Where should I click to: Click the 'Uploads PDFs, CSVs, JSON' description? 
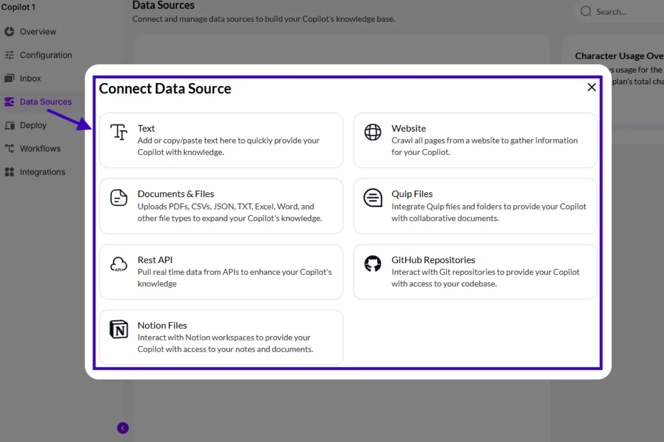[230, 212]
